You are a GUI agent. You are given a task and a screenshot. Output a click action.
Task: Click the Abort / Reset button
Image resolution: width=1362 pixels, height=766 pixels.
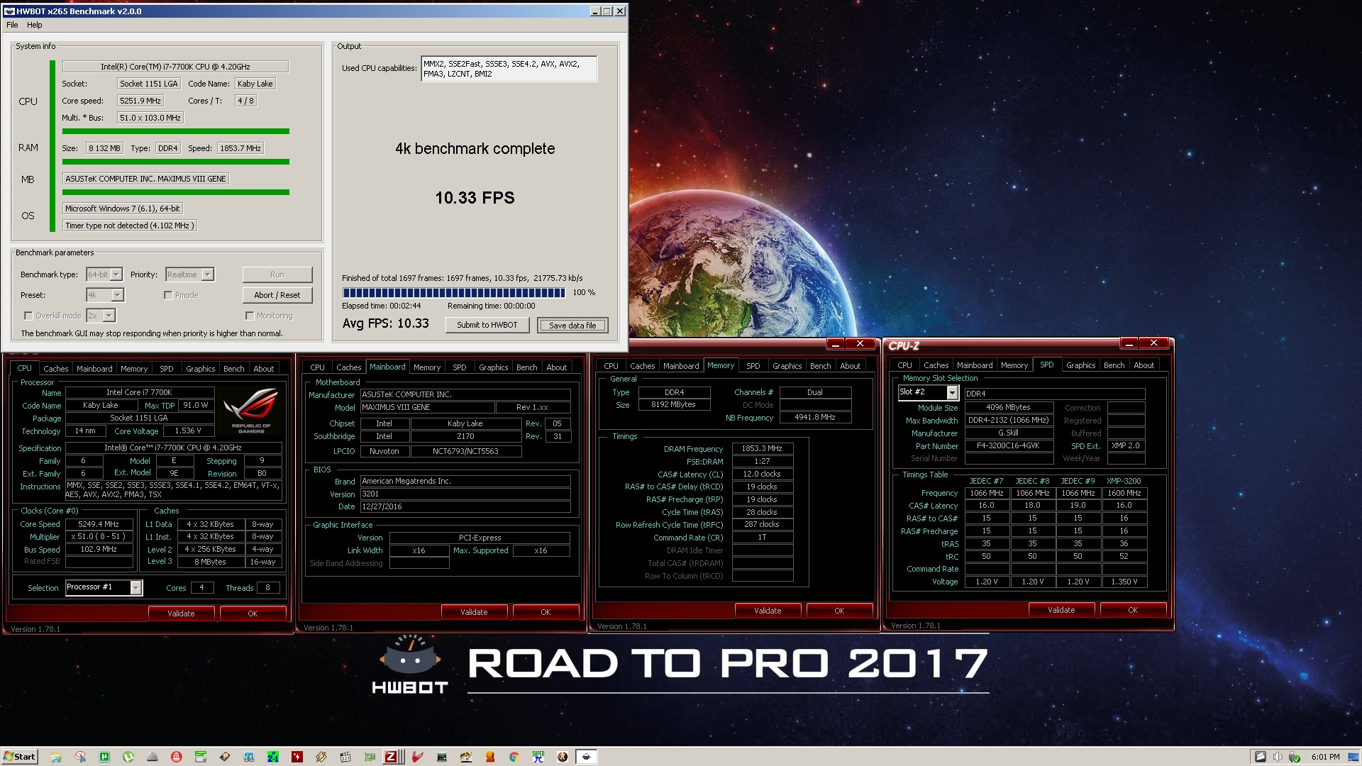(x=277, y=295)
